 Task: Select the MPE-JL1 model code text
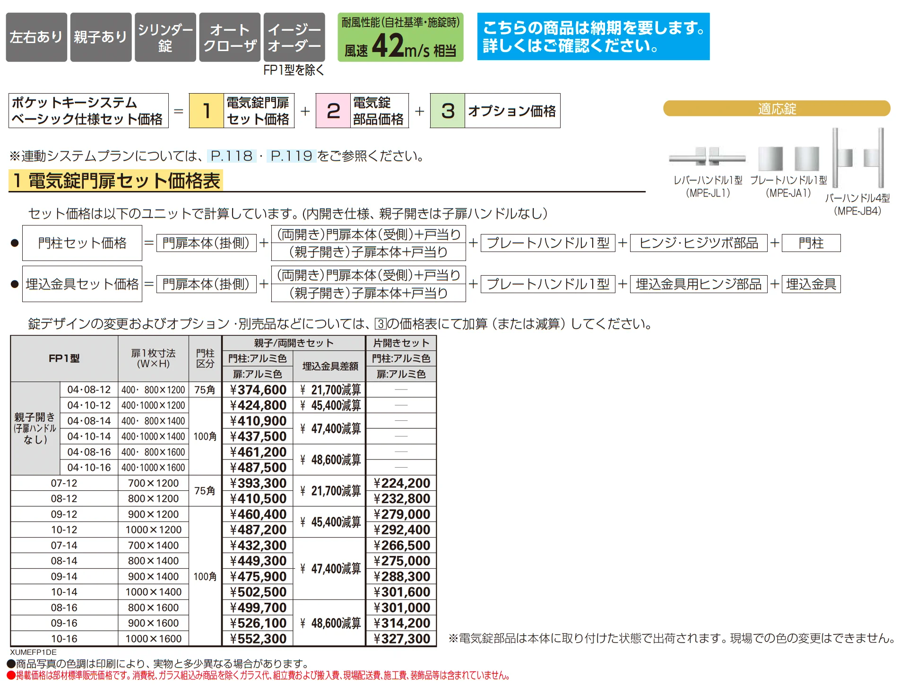(708, 193)
